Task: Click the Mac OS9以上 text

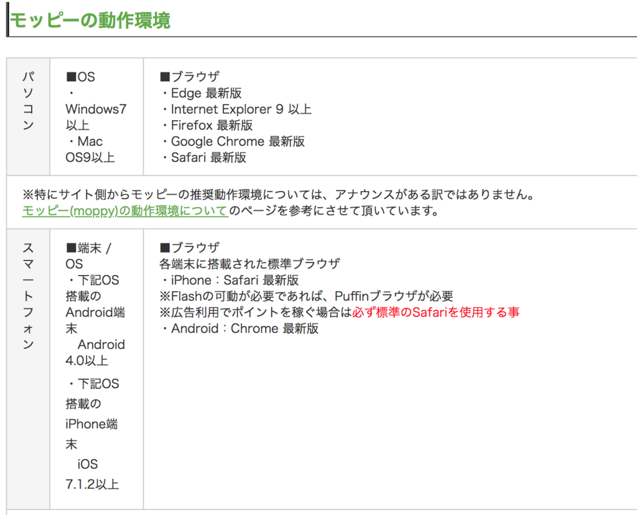Action: tap(90, 149)
